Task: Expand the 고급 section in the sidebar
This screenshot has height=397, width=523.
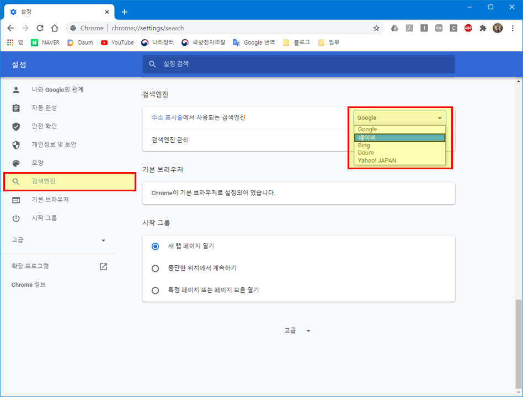Action: click(x=58, y=240)
